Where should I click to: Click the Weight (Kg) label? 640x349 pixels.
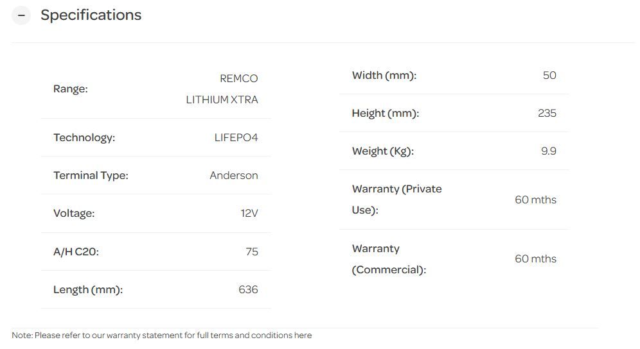pyautogui.click(x=383, y=151)
